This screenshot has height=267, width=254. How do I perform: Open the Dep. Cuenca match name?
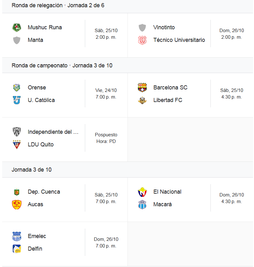(44, 192)
